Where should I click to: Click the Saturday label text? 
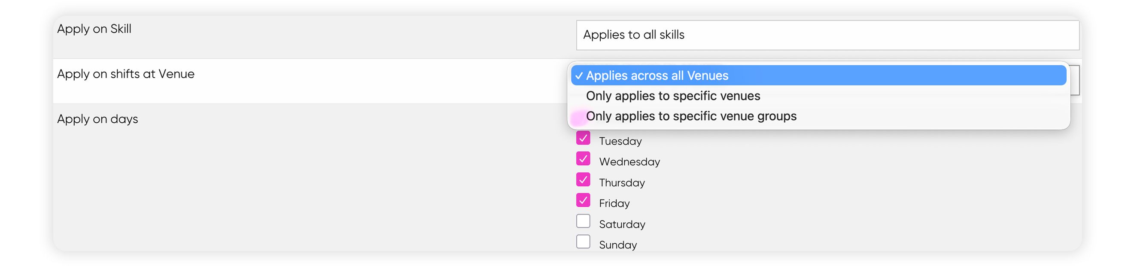(622, 224)
